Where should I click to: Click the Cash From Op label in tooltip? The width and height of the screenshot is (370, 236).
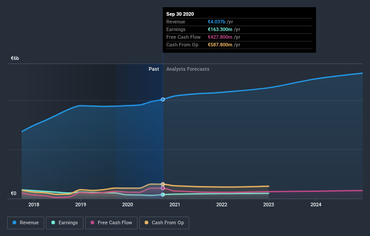pos(182,45)
